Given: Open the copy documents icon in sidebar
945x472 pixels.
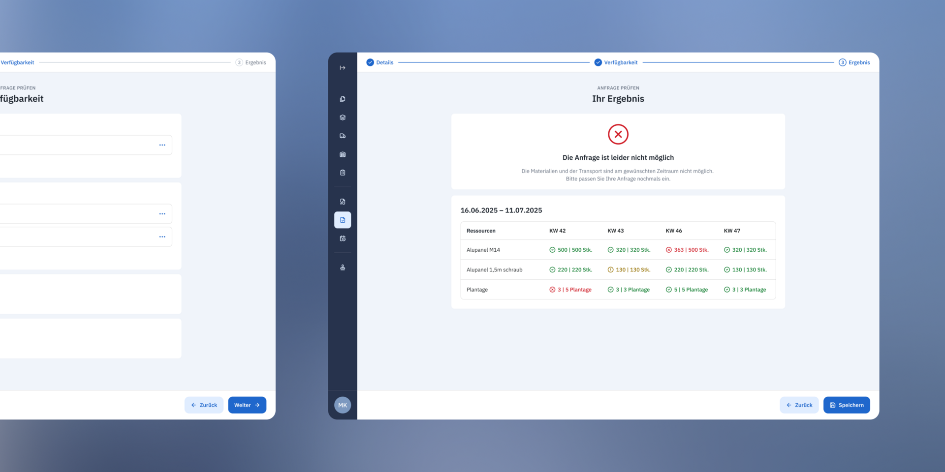Looking at the screenshot, I should [343, 99].
